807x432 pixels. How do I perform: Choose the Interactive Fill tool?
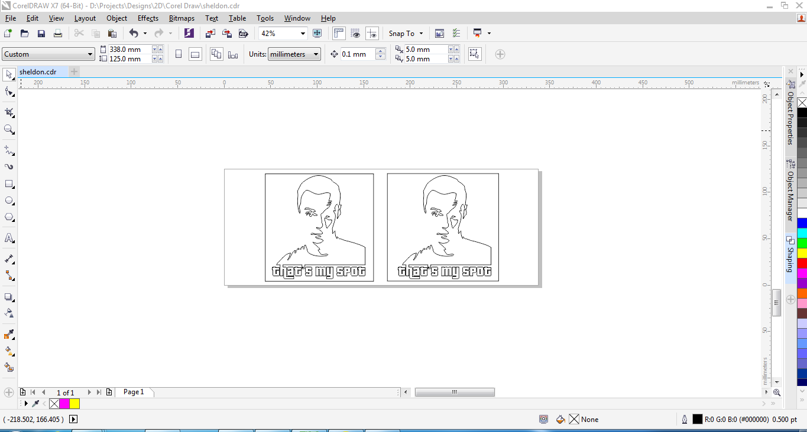(9, 351)
